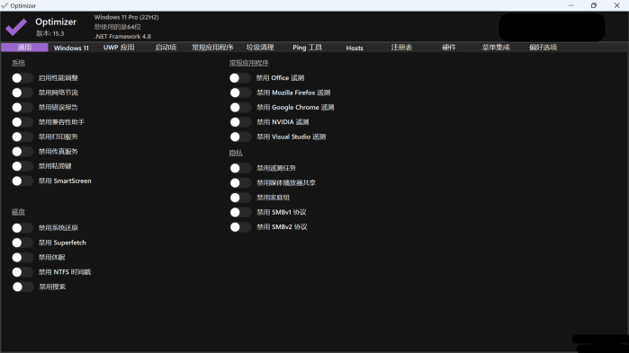Toggle the 禁用系统还原 switch
Viewport: 629px width, 353px height.
[22, 228]
